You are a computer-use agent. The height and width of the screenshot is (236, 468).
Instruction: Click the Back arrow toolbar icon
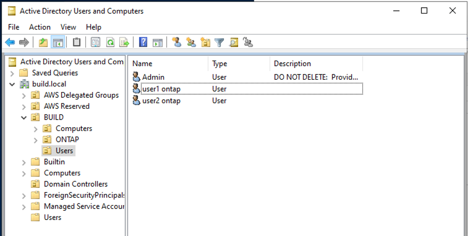pos(10,42)
